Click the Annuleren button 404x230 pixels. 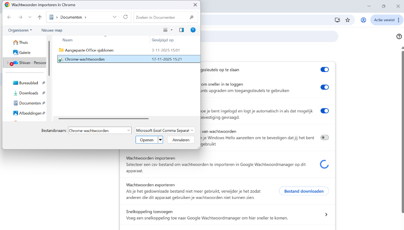pyautogui.click(x=181, y=140)
